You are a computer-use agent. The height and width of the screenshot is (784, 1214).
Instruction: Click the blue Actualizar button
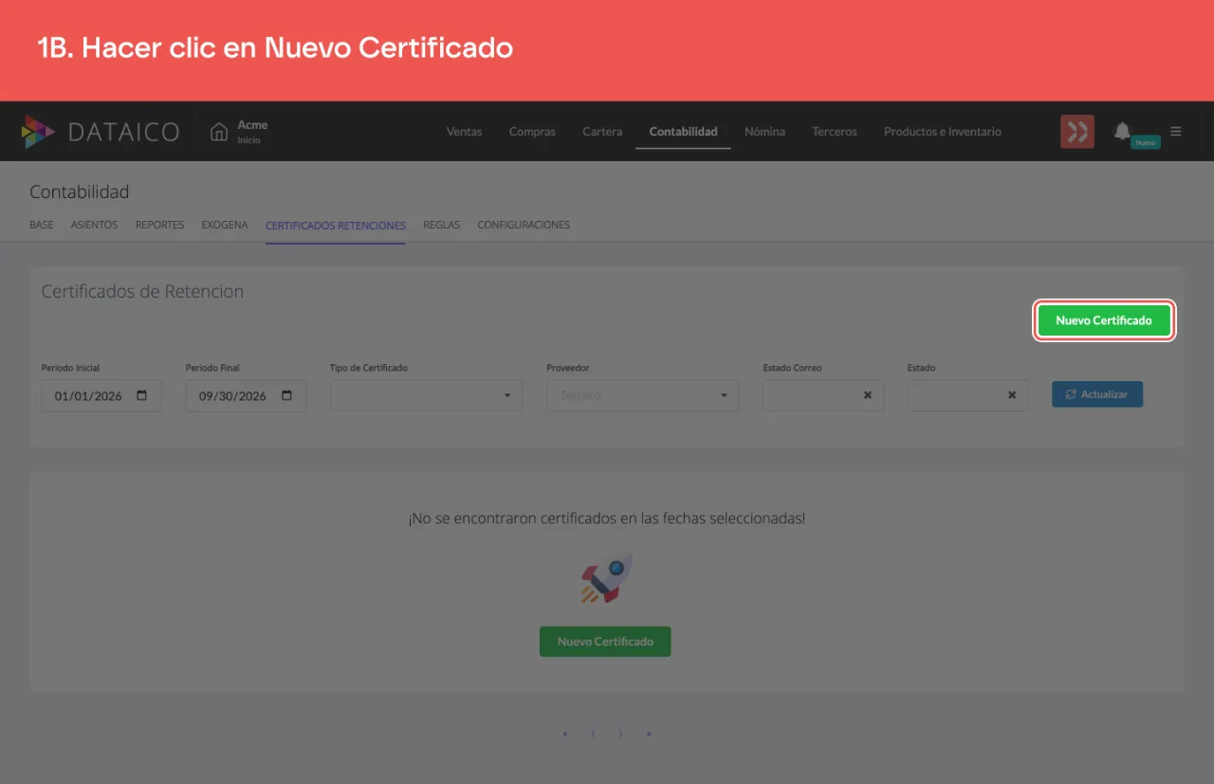1097,394
